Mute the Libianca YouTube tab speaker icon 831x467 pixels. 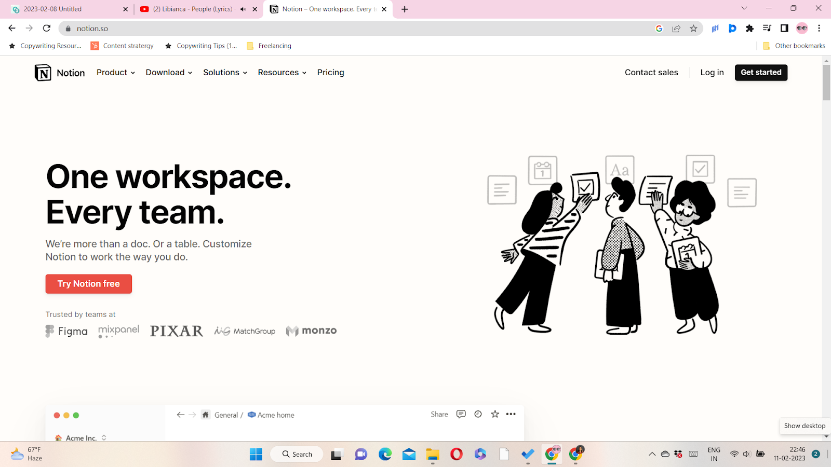[x=242, y=9]
